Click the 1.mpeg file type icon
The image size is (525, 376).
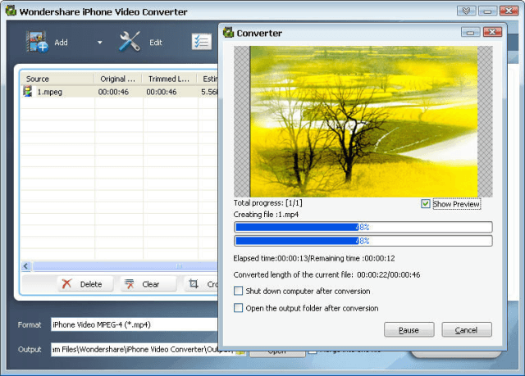tap(27, 91)
